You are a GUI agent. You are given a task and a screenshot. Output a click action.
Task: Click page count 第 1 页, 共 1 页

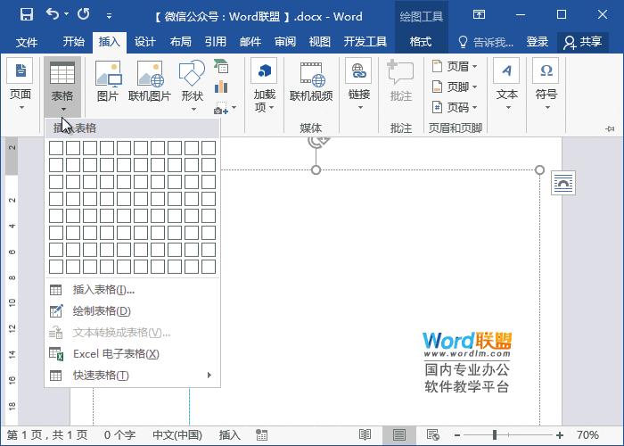pos(47,435)
